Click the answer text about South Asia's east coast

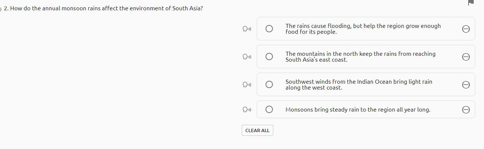[360, 57]
